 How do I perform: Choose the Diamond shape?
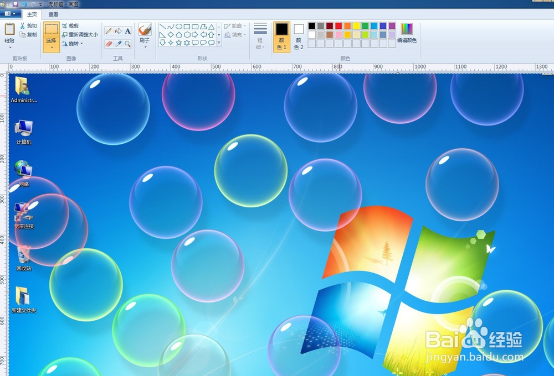tap(171, 35)
